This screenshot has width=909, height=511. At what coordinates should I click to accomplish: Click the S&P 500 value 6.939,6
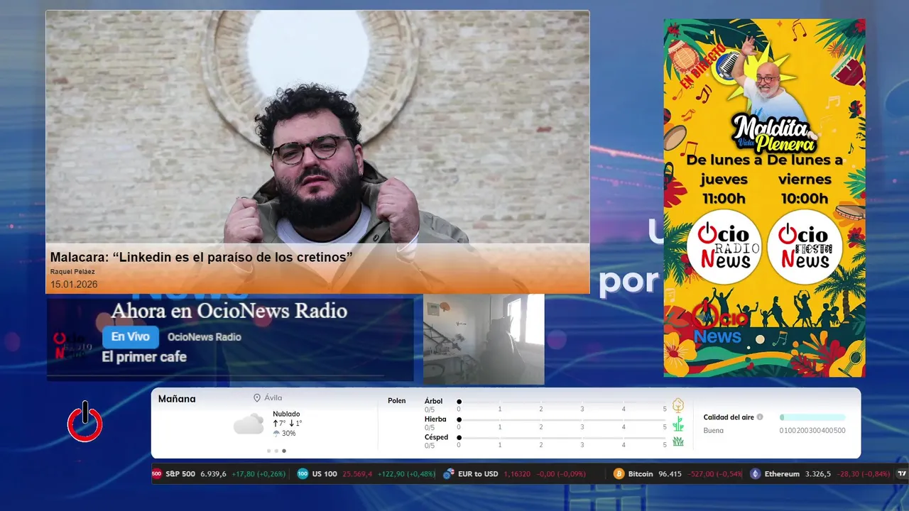[x=214, y=474]
